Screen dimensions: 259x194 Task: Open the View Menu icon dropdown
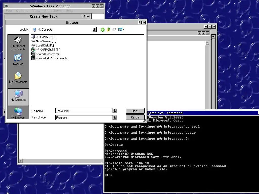(x=121, y=30)
